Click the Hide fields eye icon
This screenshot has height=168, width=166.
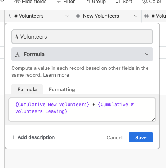coord(18,2)
